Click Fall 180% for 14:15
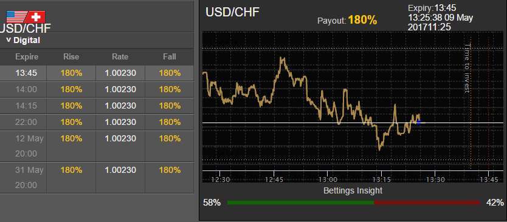The width and height of the screenshot is (507, 222). (170, 106)
